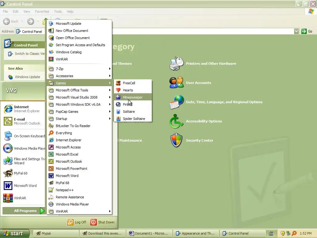Click the Remote Assistance icon
The width and height of the screenshot is (317, 238).
[51, 197]
